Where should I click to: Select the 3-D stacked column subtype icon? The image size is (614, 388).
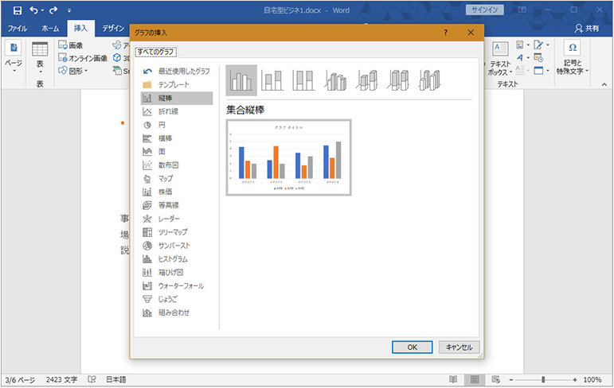[367, 80]
